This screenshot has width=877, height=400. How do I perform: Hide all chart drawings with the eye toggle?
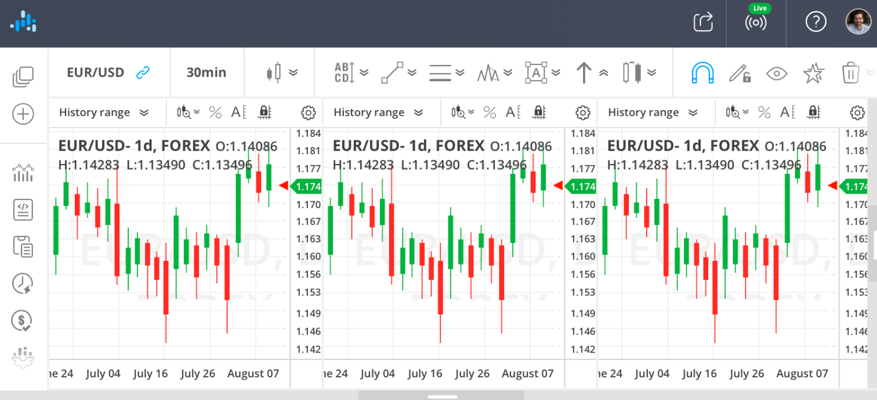click(777, 73)
